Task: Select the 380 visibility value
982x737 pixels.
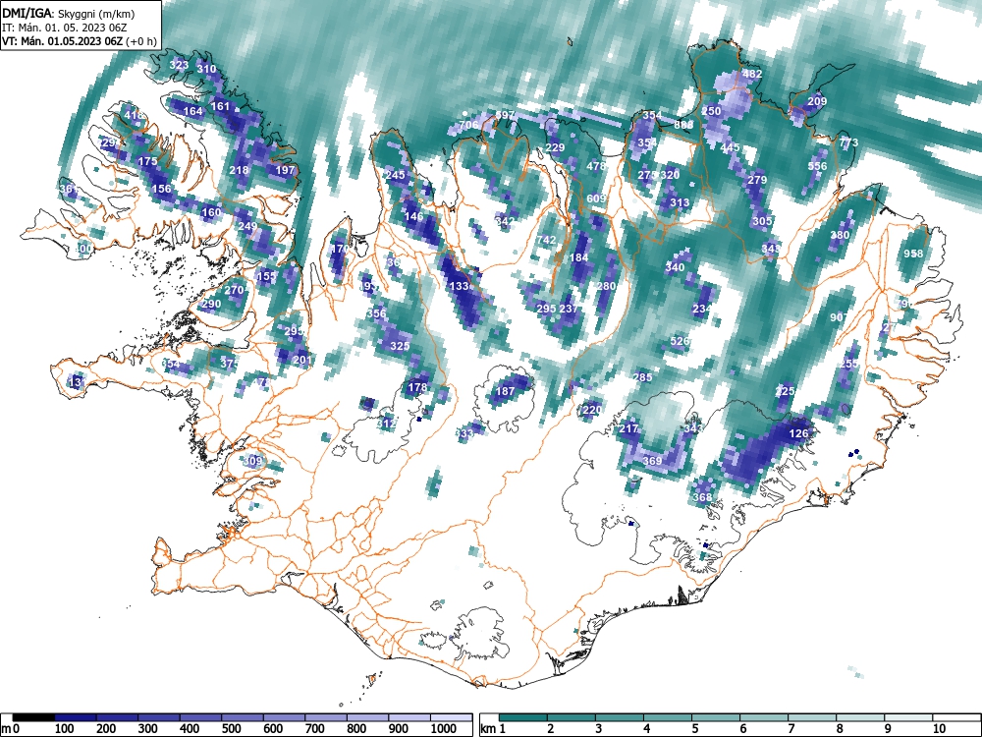Action: point(840,235)
